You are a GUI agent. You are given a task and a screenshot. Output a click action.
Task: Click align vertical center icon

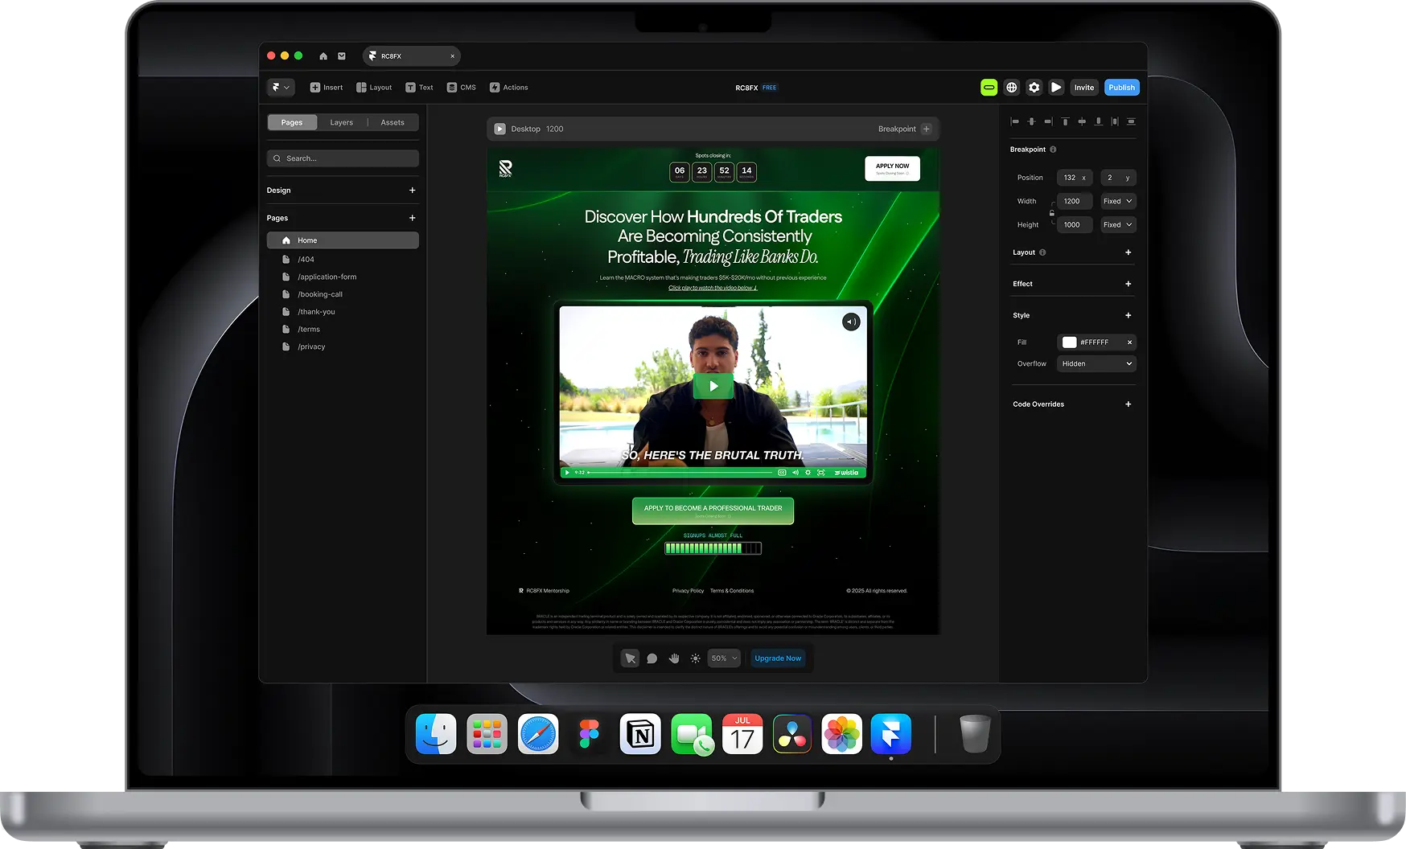point(1082,121)
